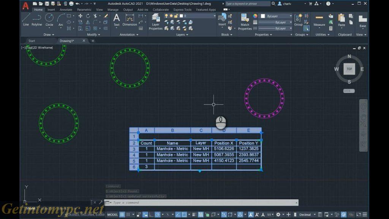Open the Annotate ribbon tab
The width and height of the screenshot is (389, 219).
(x=66, y=10)
